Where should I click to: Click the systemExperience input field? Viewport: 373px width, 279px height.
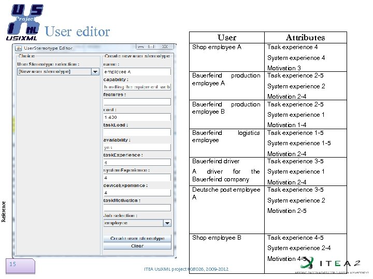click(137, 178)
